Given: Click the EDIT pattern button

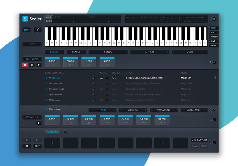Looking at the screenshot, I should click(37, 146).
